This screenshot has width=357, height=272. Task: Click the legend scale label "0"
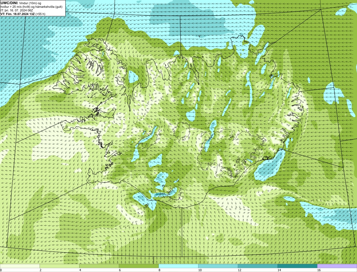pos(1,270)
